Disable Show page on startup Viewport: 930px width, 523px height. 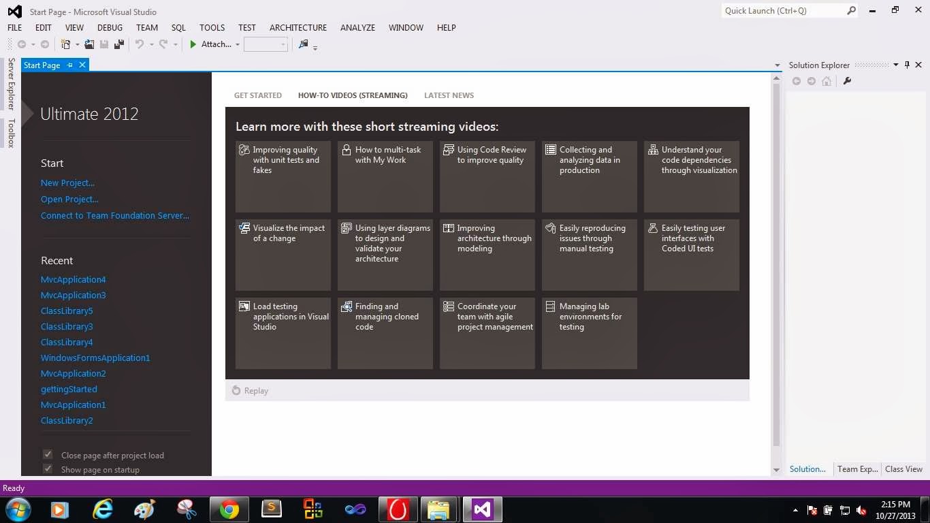click(48, 469)
